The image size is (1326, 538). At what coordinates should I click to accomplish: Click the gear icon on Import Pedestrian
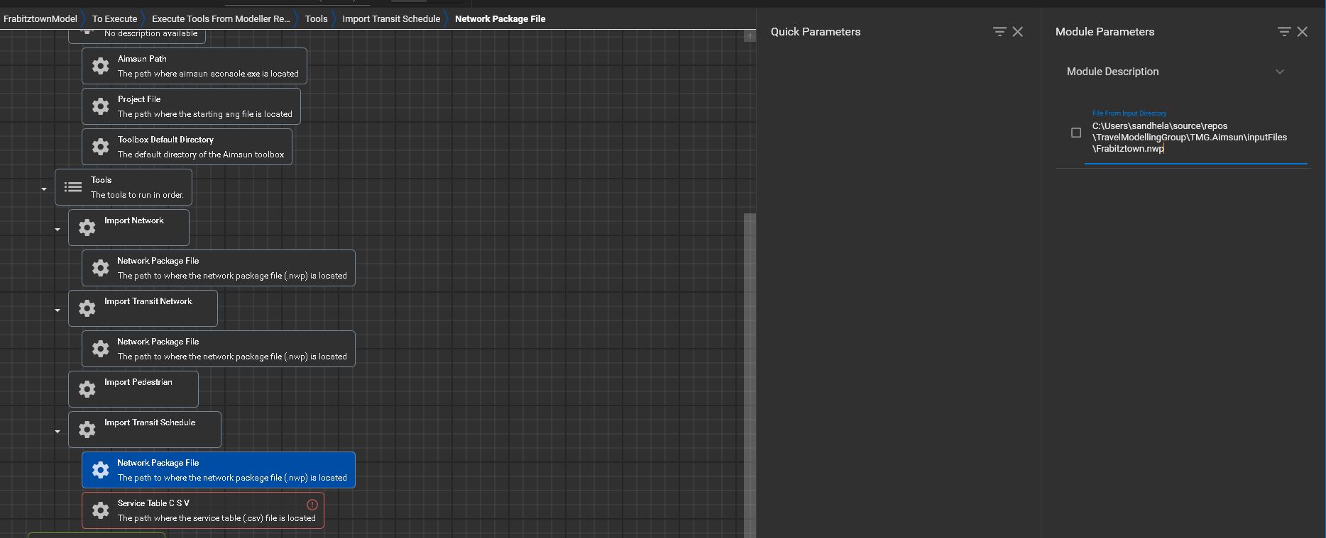click(87, 389)
